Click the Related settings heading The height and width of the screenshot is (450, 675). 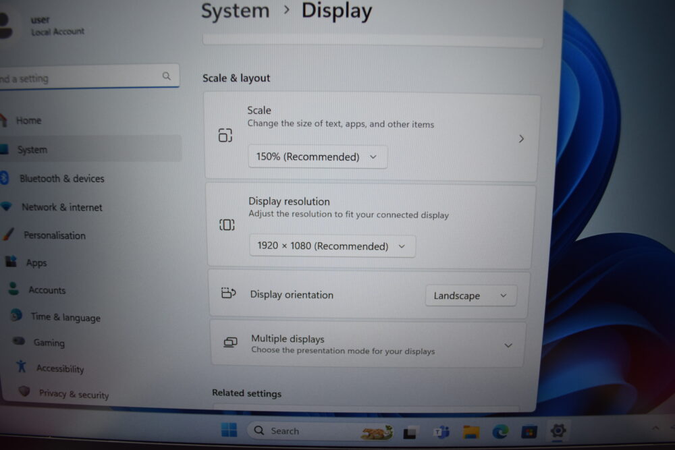(x=246, y=393)
